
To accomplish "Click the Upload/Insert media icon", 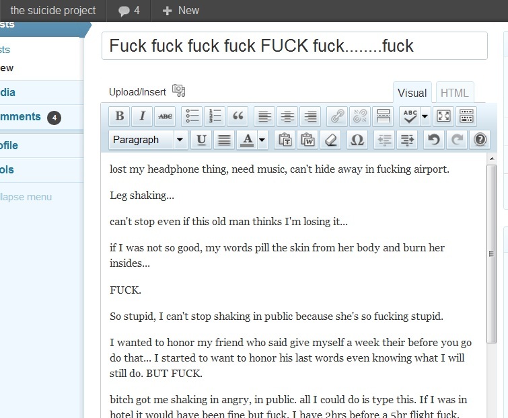I will pos(178,91).
